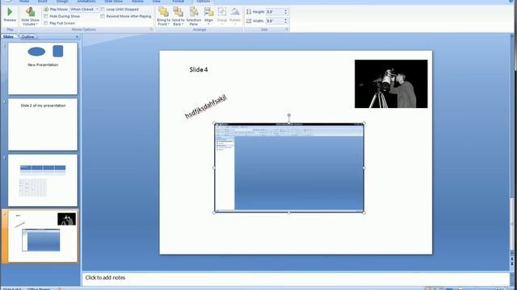Click the Slide 4 title text
517x290 pixels.
coord(199,69)
